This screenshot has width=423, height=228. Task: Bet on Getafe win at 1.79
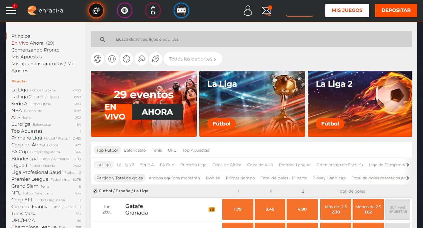coord(238,209)
